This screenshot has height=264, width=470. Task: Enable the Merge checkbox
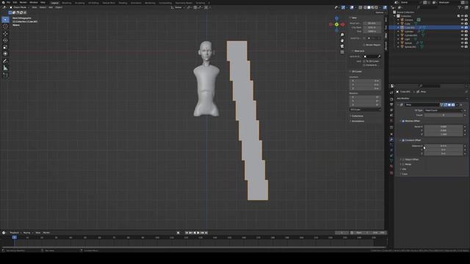(403, 164)
